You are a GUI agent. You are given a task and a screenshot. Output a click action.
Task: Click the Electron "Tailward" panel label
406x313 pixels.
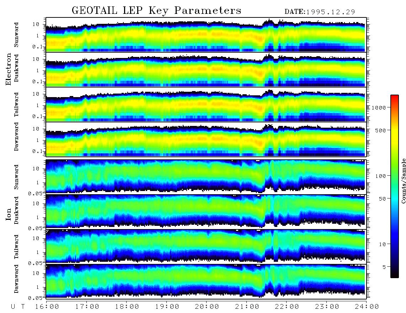pos(16,104)
